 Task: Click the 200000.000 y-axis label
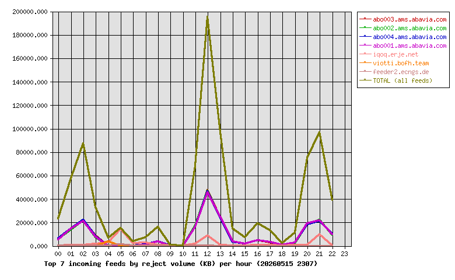point(30,12)
